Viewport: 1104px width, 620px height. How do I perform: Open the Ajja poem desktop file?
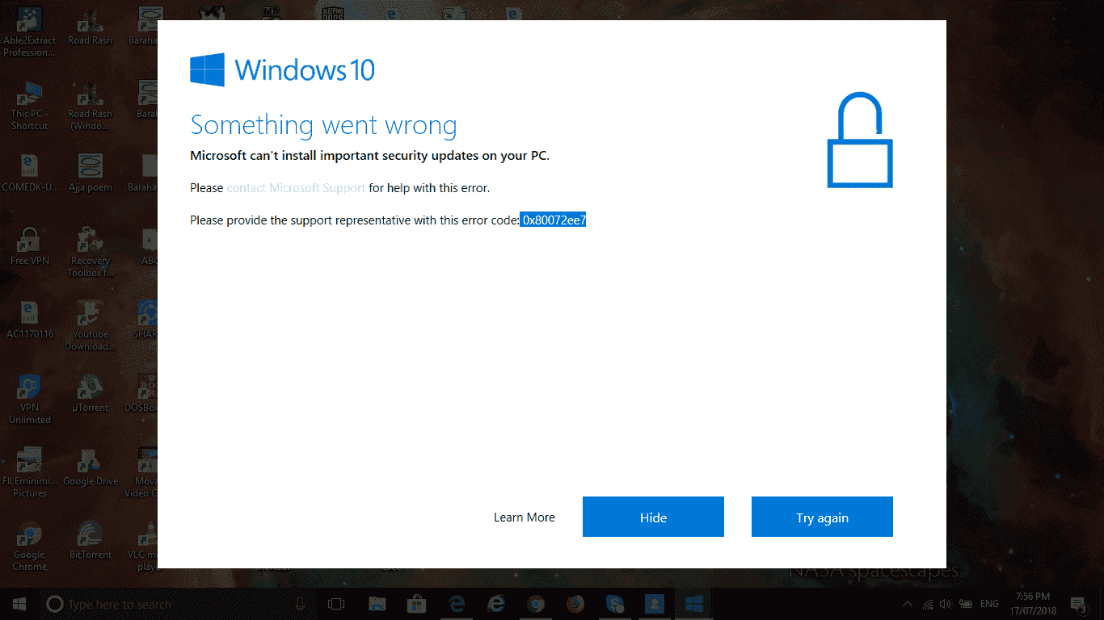point(90,173)
